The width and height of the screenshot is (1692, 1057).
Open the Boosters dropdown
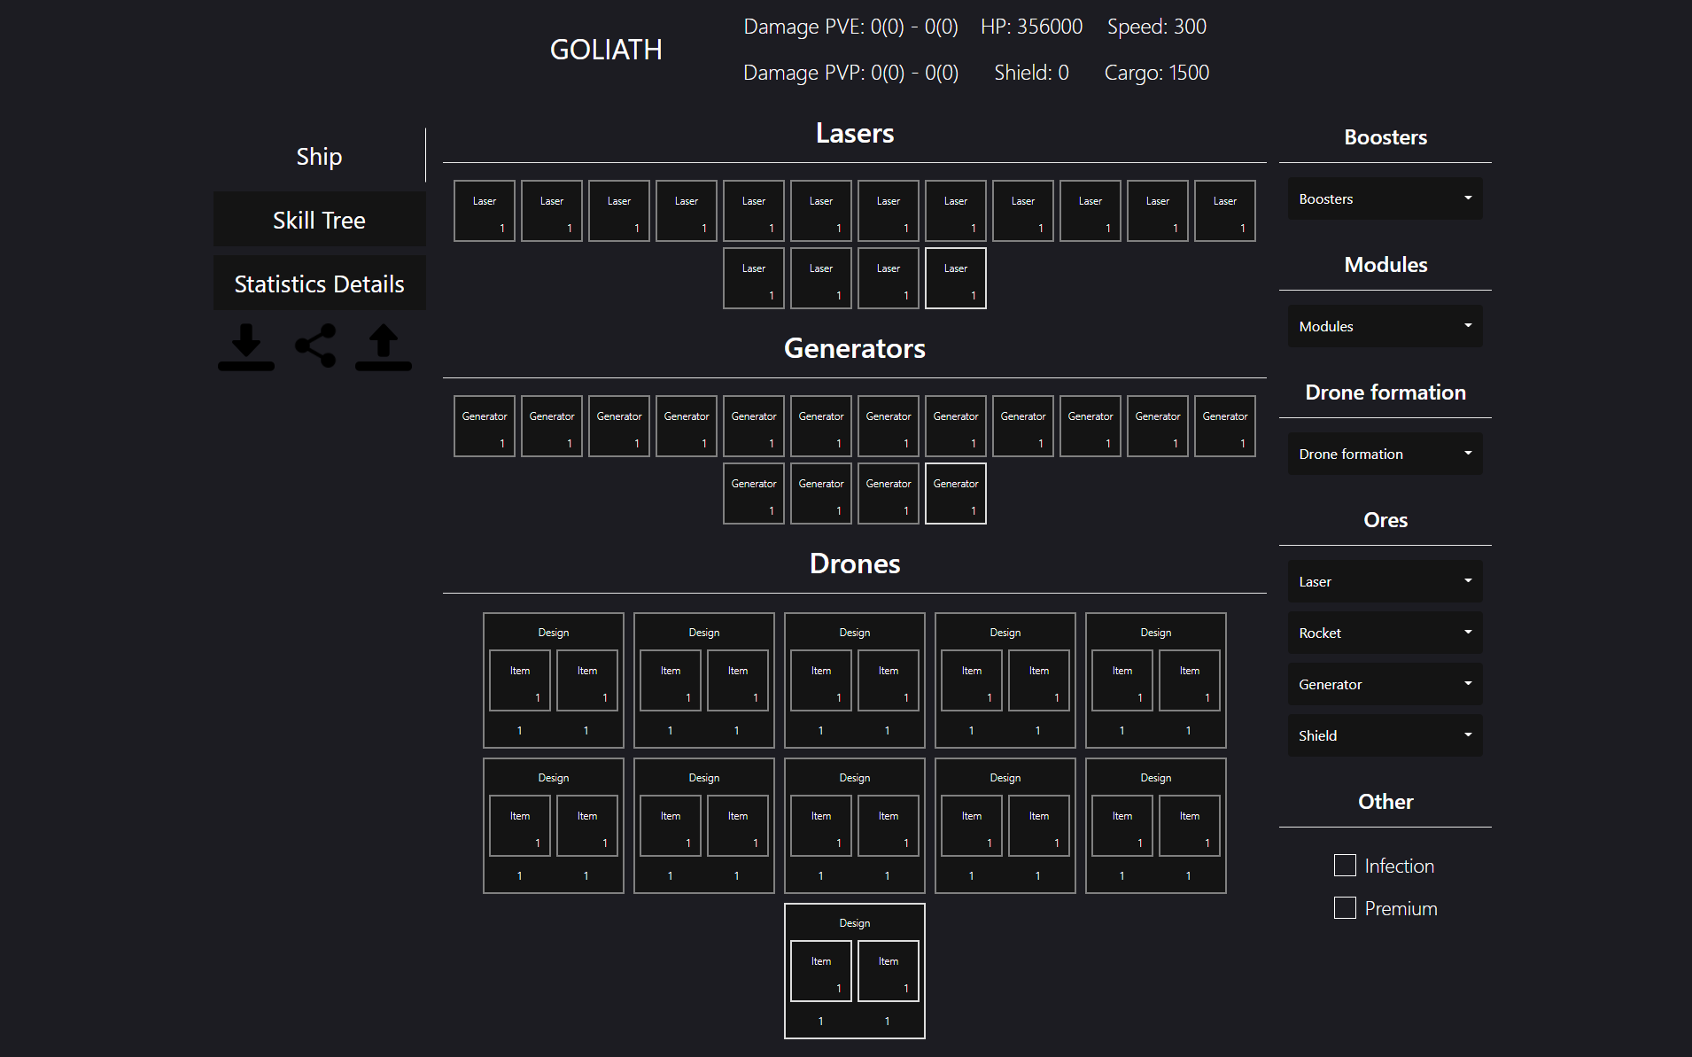click(1385, 198)
